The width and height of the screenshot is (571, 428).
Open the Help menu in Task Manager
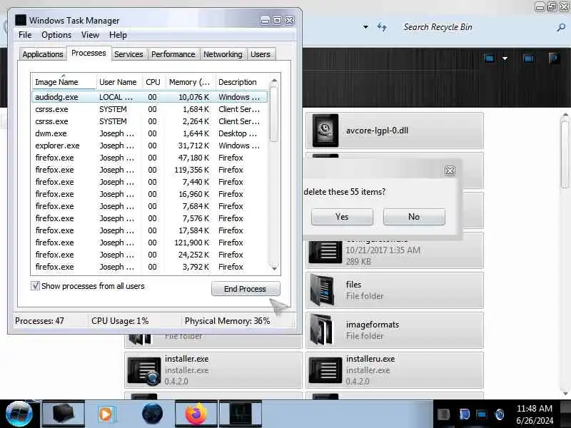[x=118, y=35]
